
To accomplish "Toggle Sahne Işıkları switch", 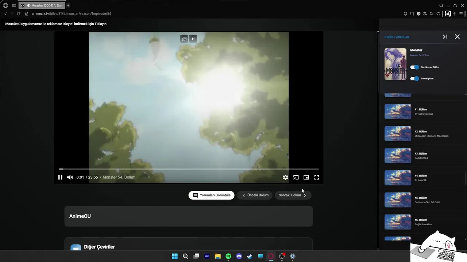I will tap(414, 79).
